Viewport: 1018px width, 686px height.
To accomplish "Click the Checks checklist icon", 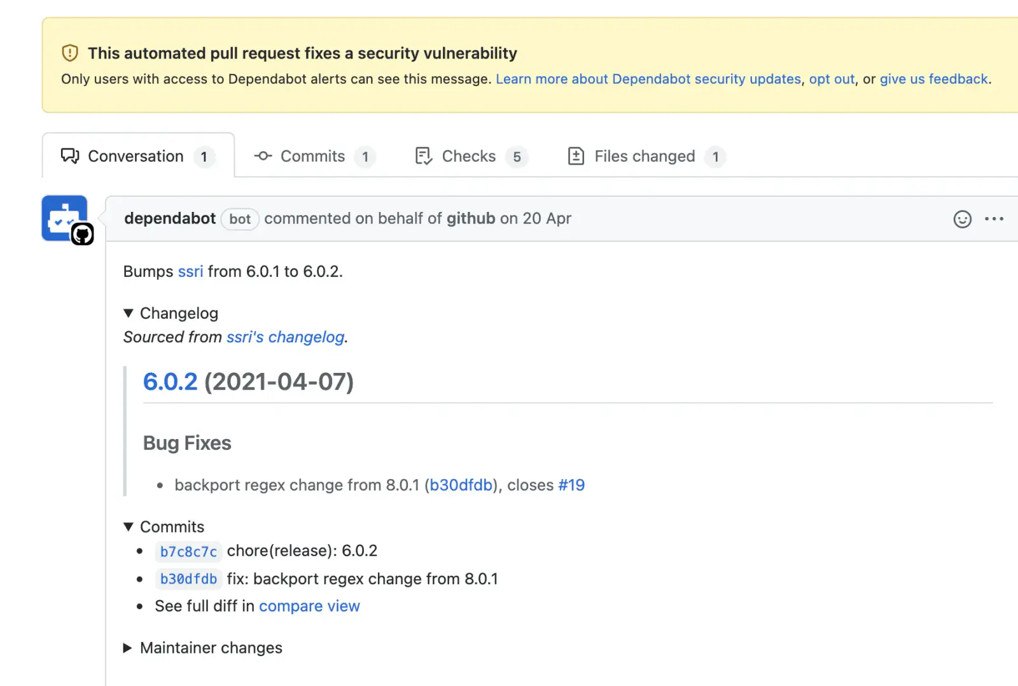I will click(x=424, y=156).
